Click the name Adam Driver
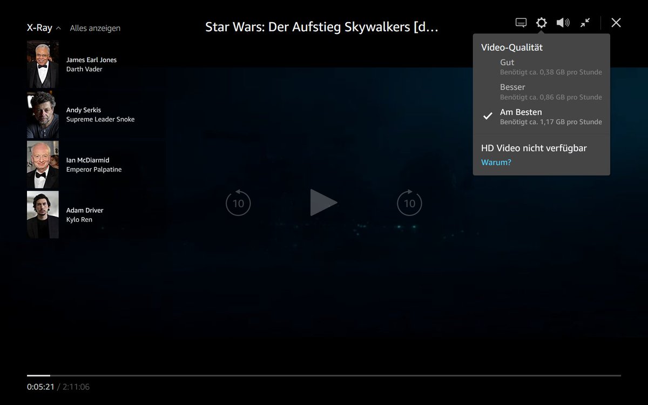 [x=85, y=211]
